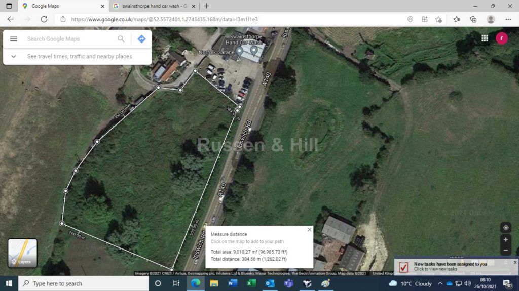Open the notification centre icon
The height and width of the screenshot is (291, 519).
(508, 283)
